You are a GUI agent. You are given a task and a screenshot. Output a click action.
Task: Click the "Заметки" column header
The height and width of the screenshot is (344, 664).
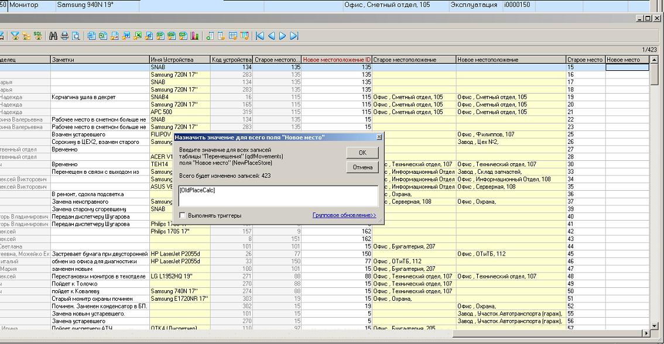tap(100, 60)
